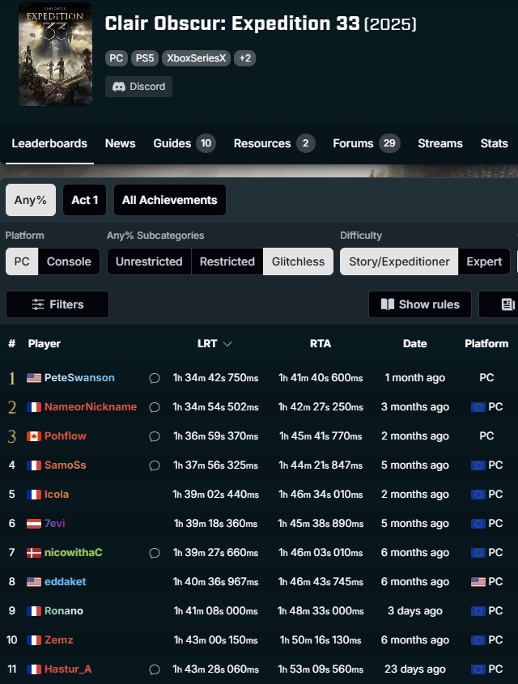The height and width of the screenshot is (684, 518).
Task: Open PeteSwanson's player profile
Action: (x=79, y=378)
